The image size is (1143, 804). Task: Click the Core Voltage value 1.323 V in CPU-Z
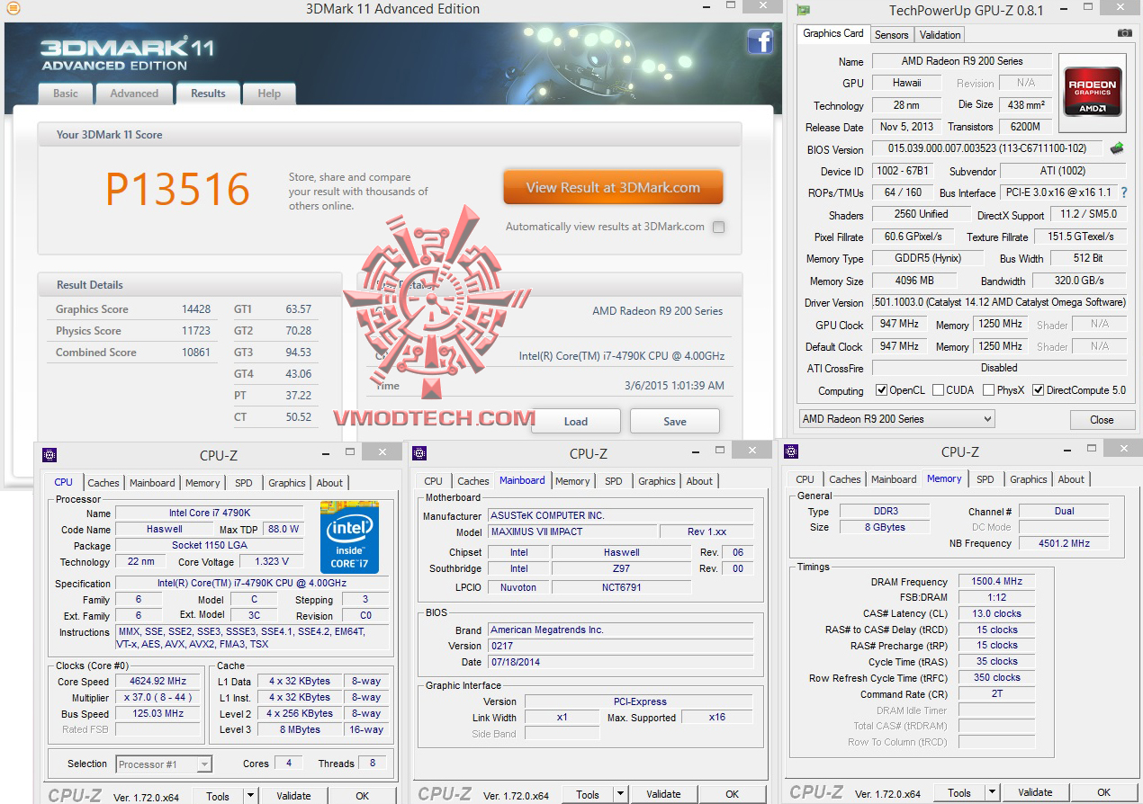click(x=272, y=561)
